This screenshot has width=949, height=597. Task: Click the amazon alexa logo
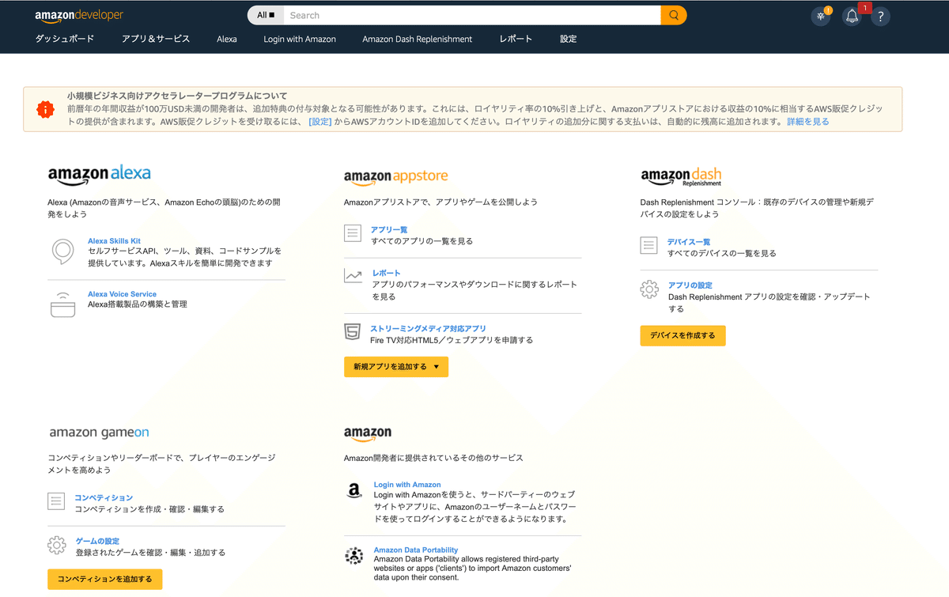coord(99,175)
